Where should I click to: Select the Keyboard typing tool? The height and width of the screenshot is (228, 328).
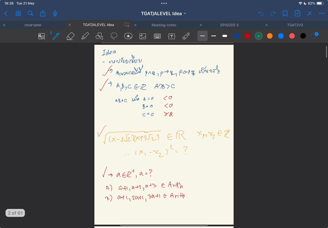pos(157,36)
